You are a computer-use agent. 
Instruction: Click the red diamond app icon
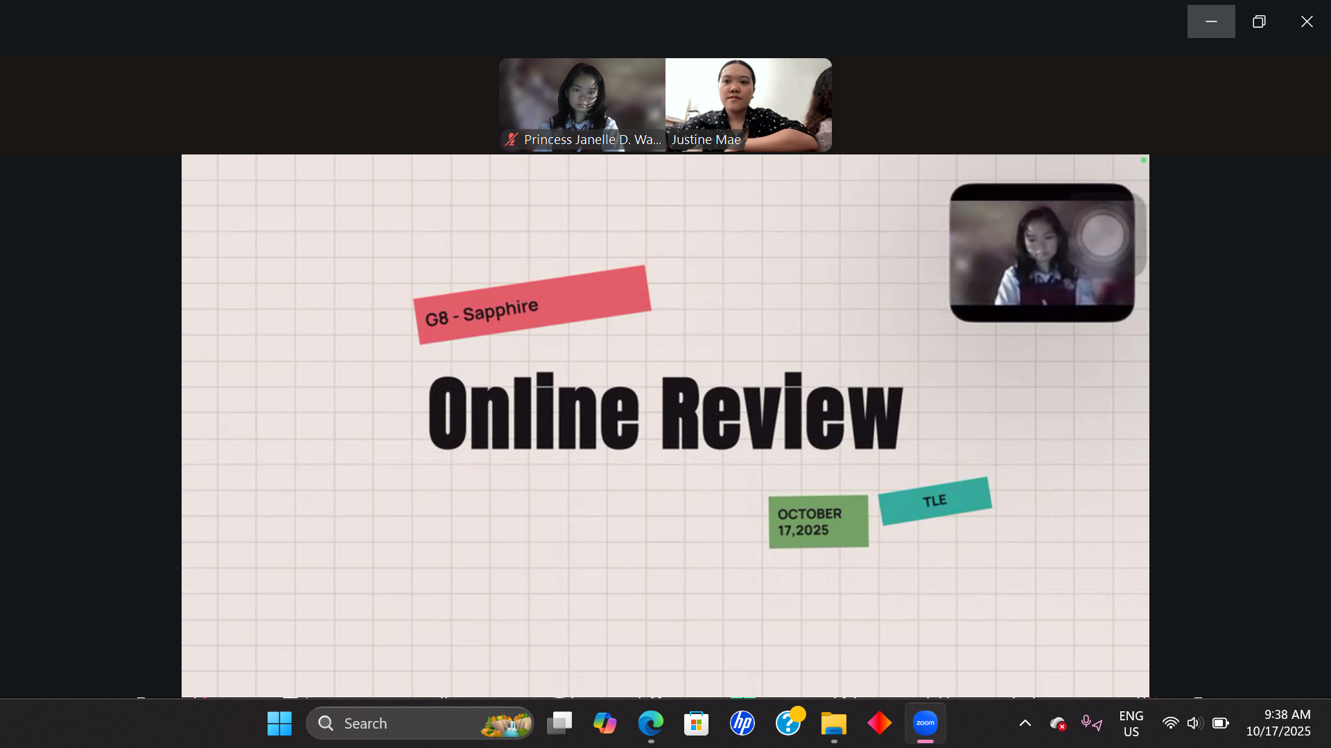pyautogui.click(x=879, y=723)
